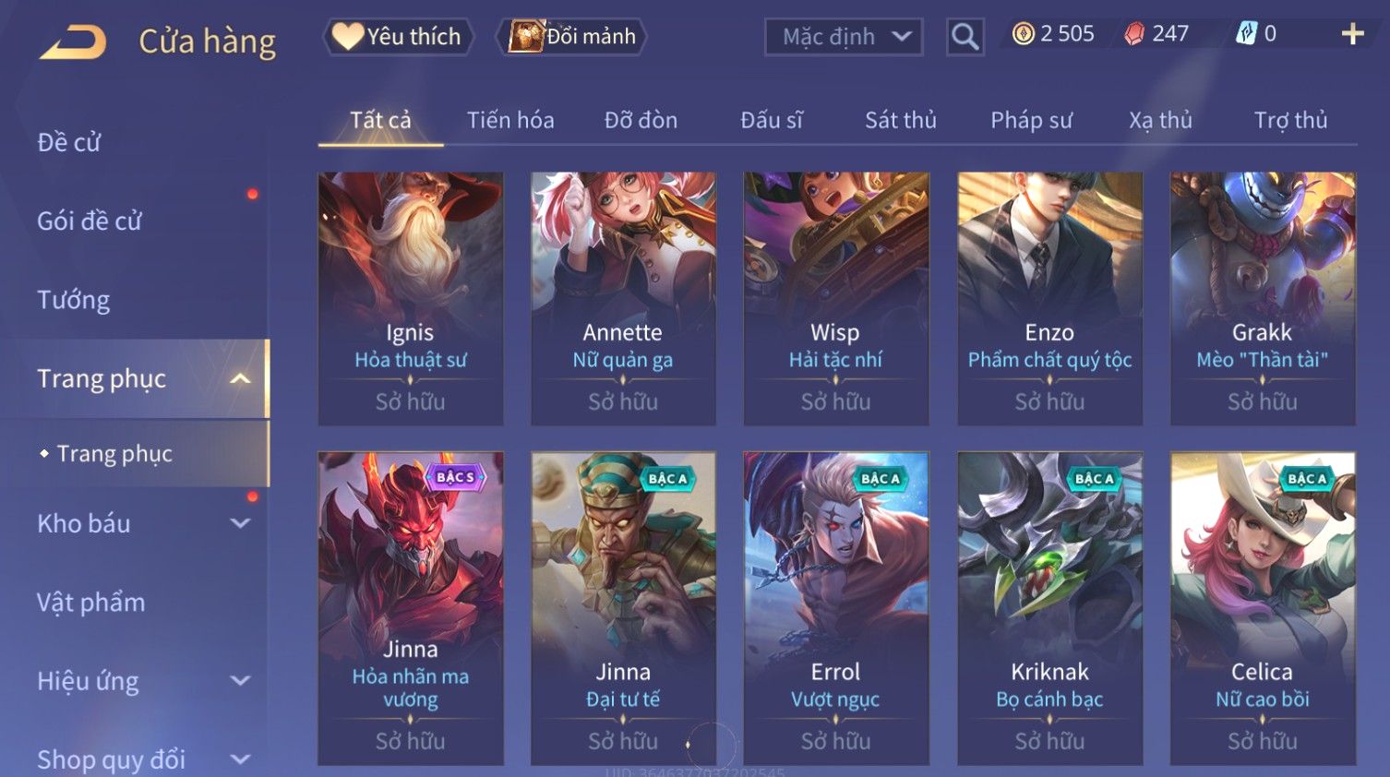Open Đổi mảnh fragment exchange
This screenshot has height=777, width=1390.
(571, 37)
